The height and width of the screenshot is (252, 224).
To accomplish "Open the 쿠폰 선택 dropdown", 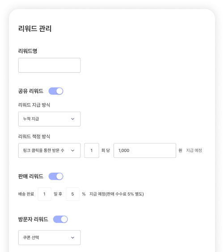I will click(49, 238).
